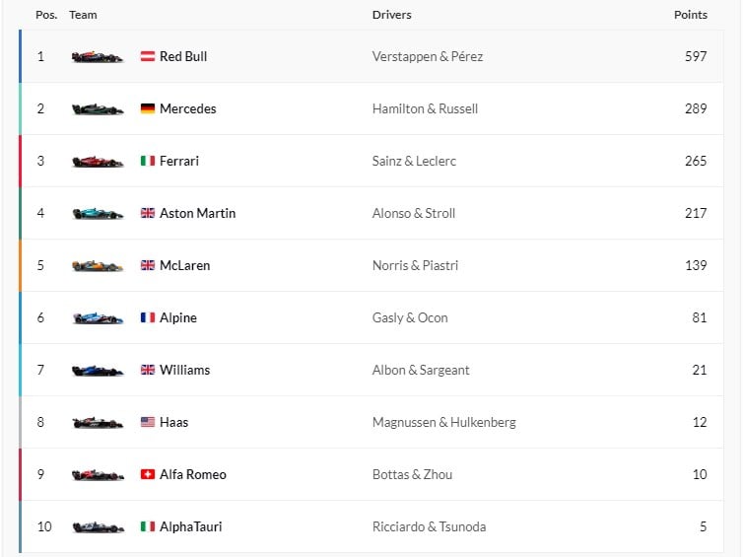Click the Magnussen & Hulkenberg drivers text

click(444, 423)
